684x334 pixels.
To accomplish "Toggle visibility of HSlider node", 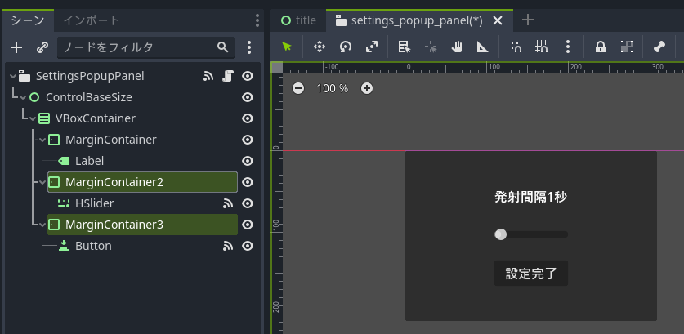I will tap(248, 203).
